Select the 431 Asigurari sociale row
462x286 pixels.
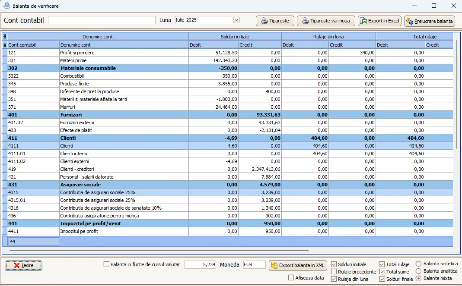point(227,185)
